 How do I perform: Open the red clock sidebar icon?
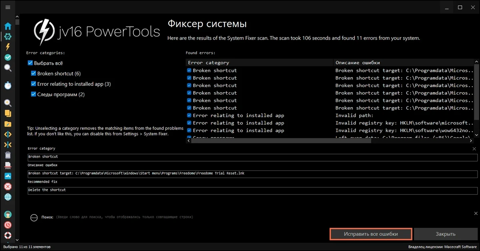click(x=8, y=225)
